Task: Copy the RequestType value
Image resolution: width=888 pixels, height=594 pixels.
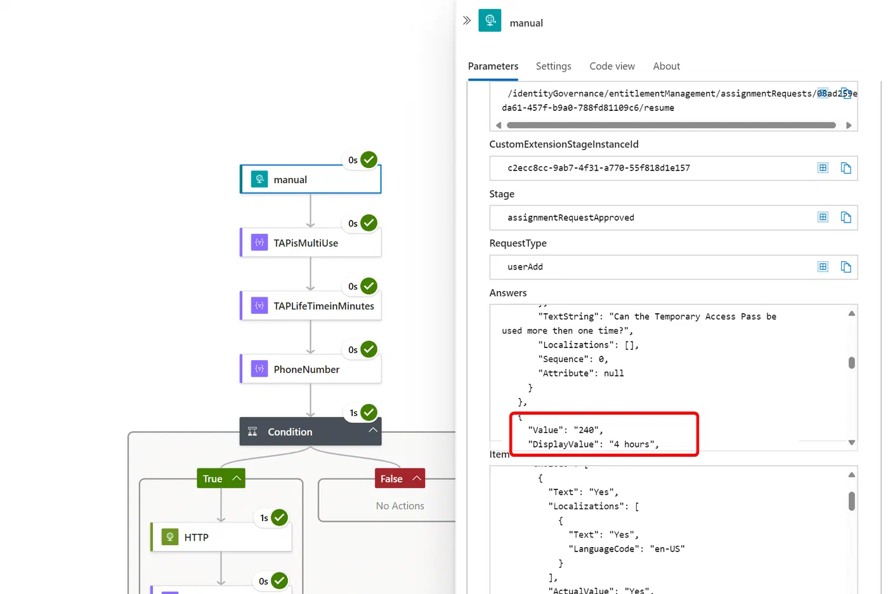Action: pos(846,267)
